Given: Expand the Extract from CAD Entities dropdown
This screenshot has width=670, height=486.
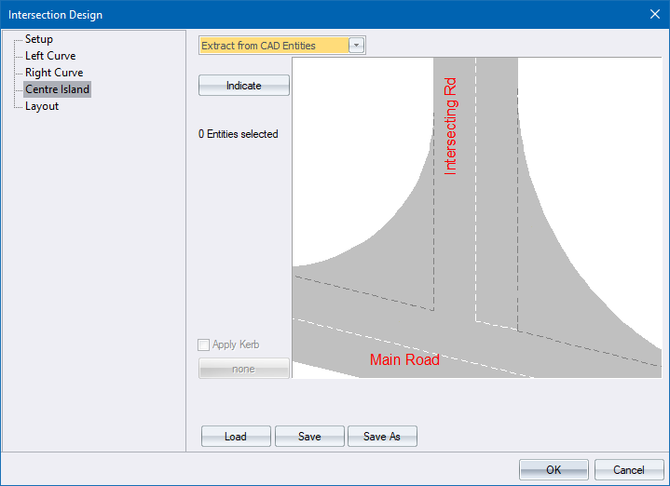Looking at the screenshot, I should point(356,46).
